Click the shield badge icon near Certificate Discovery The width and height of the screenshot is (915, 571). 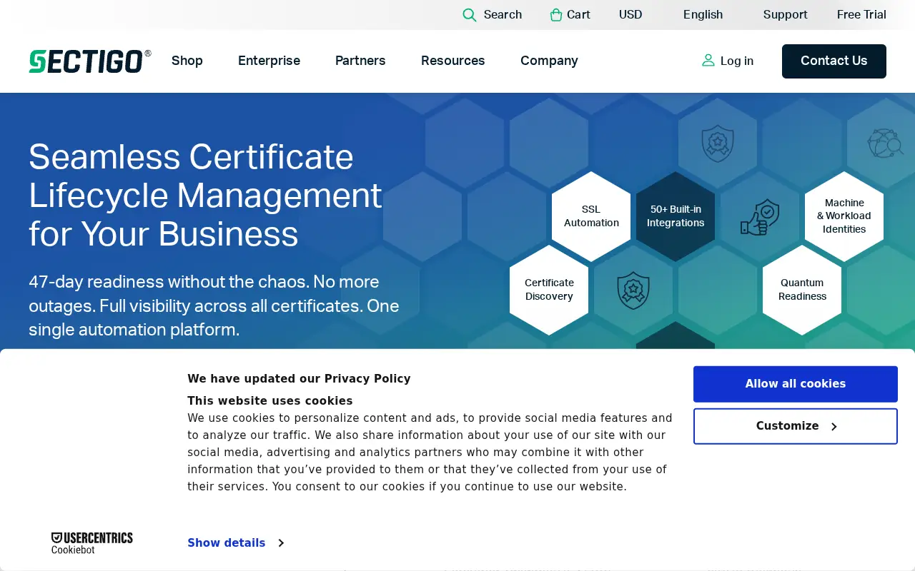coord(633,290)
